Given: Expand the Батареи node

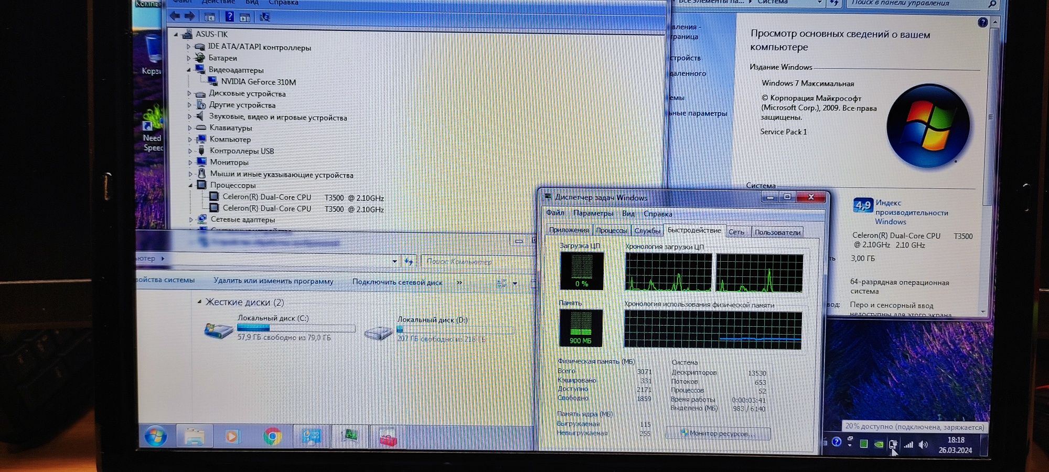Looking at the screenshot, I should point(189,58).
